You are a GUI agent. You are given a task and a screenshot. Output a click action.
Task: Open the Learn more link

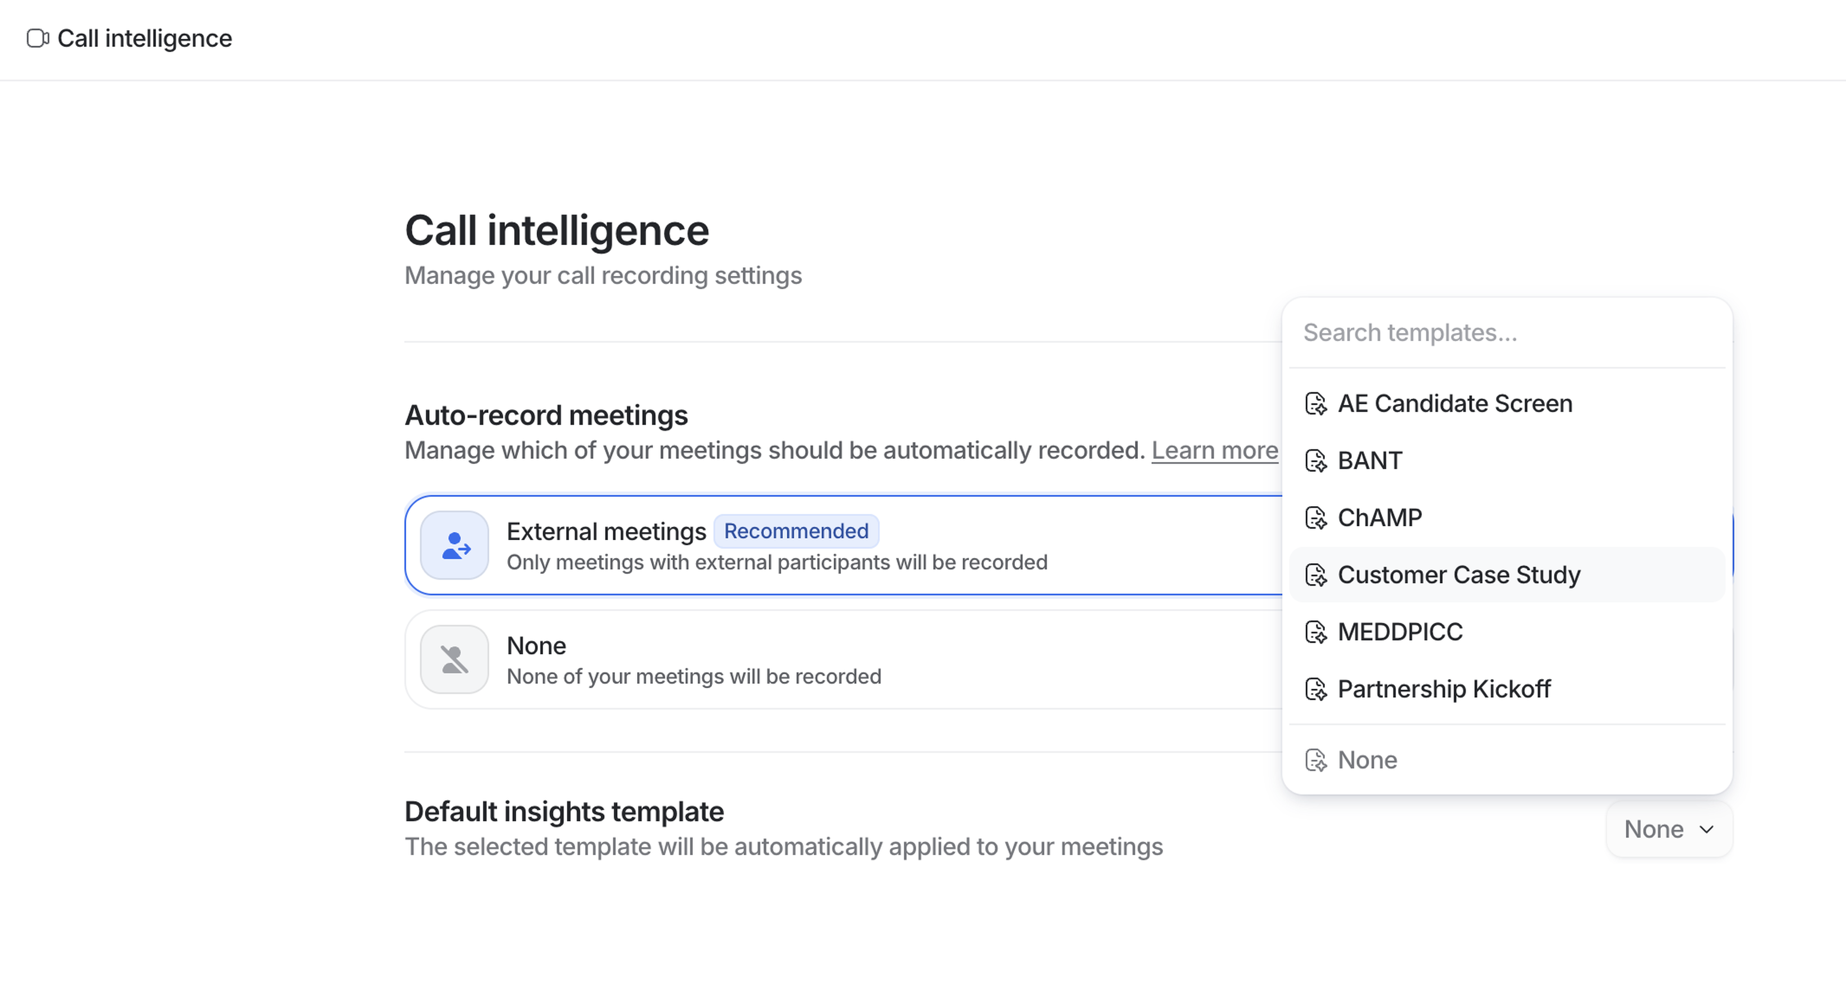coord(1214,451)
